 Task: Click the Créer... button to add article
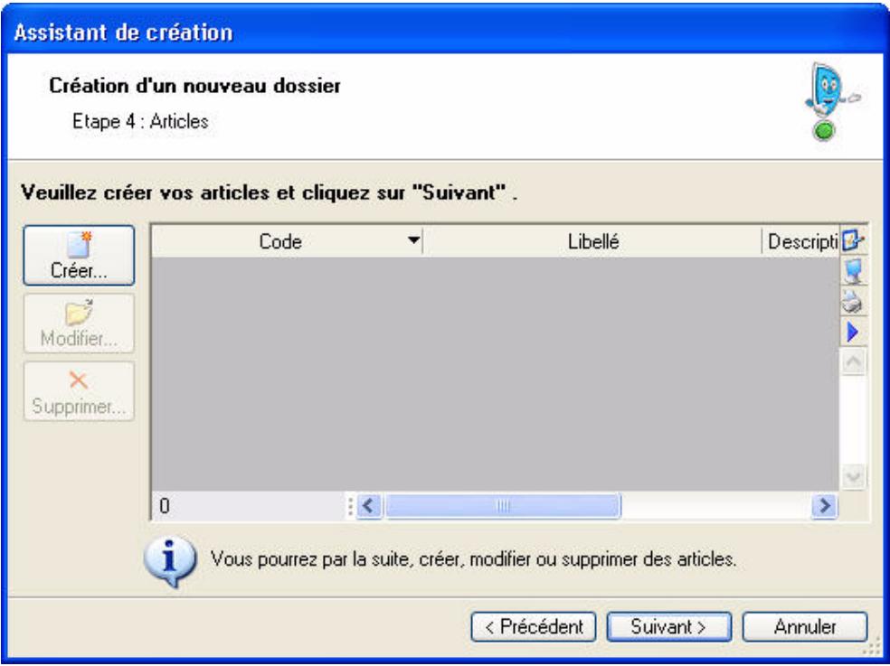click(79, 255)
